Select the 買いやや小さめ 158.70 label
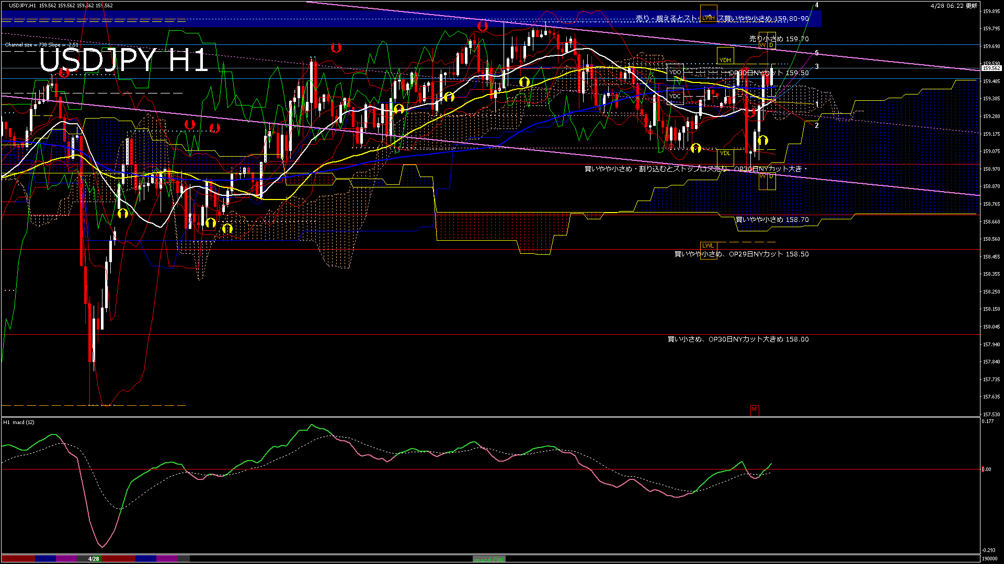The image size is (1004, 564). point(772,220)
